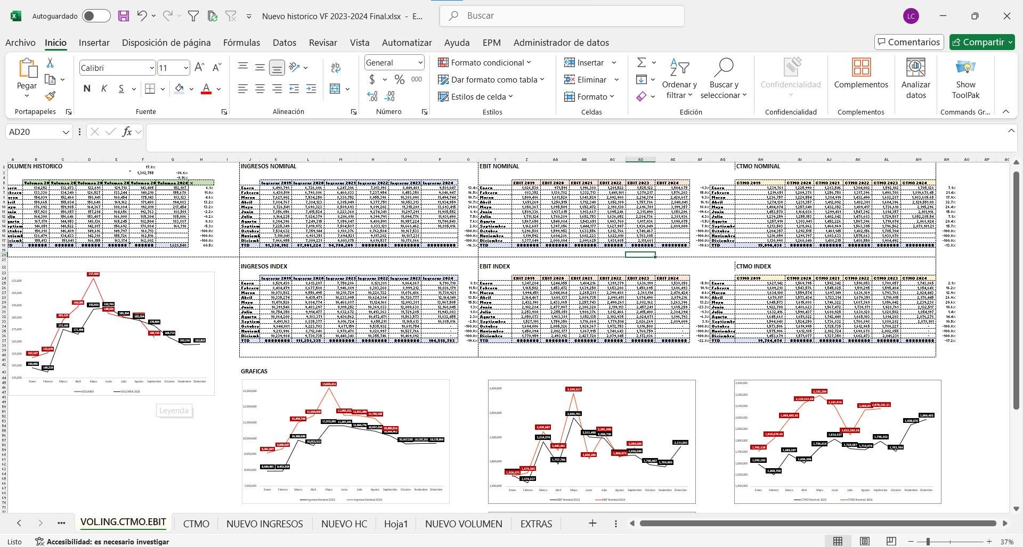Switch to Page Layout view in status bar
1023x547 pixels.
(864, 541)
